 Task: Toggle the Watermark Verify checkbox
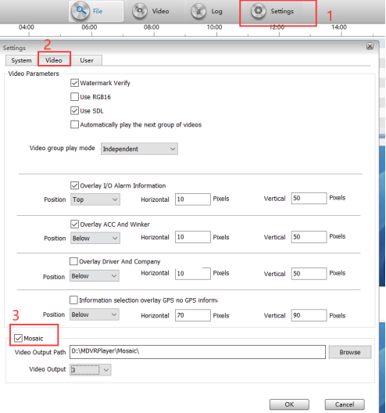click(x=74, y=83)
